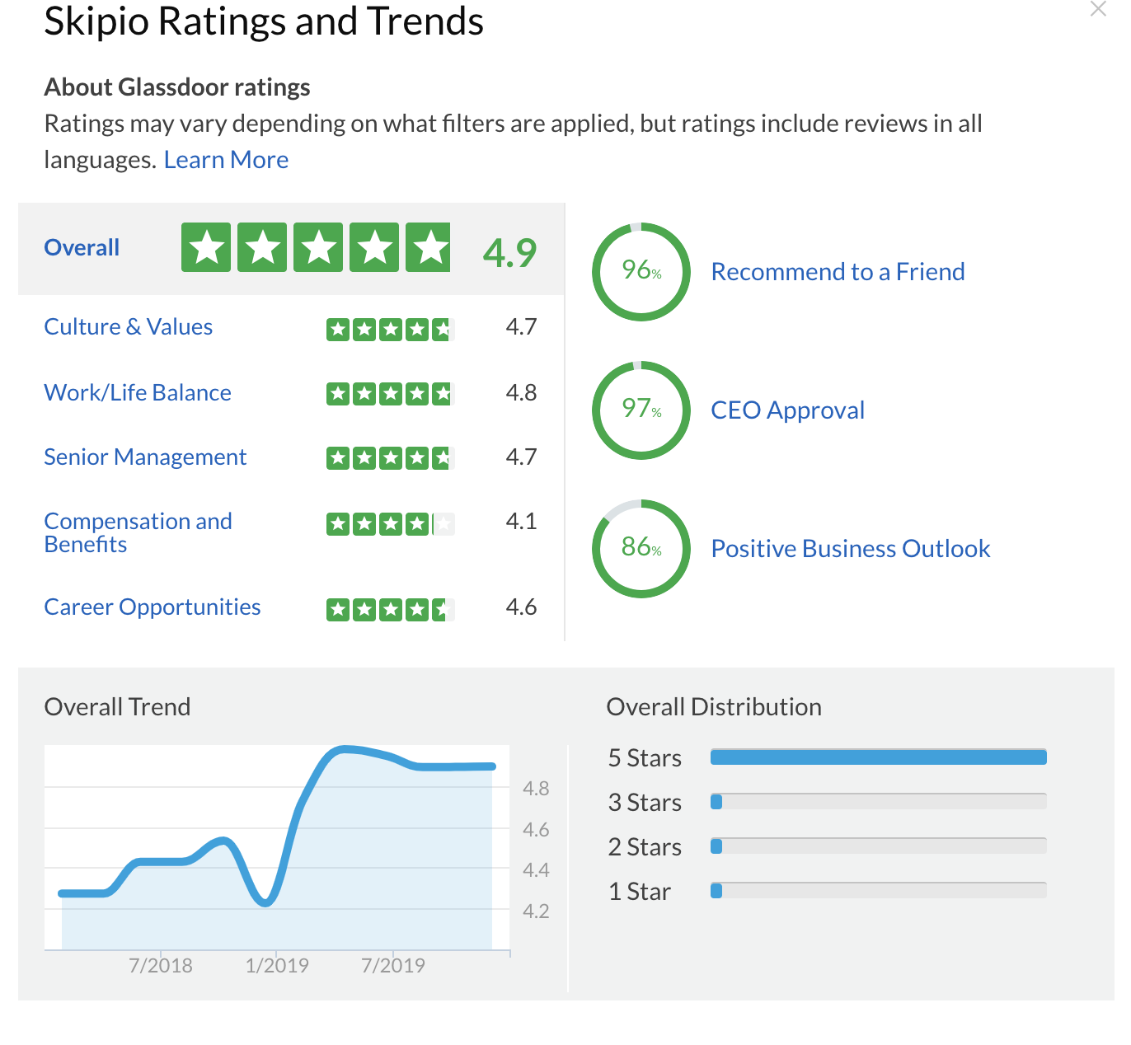Click the Overall Distribution heading

[714, 707]
